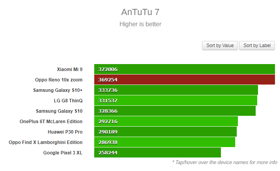Click Oppo Find X Lamborghini Edition label
Image resolution: width=280 pixels, height=171 pixels.
[46, 142]
